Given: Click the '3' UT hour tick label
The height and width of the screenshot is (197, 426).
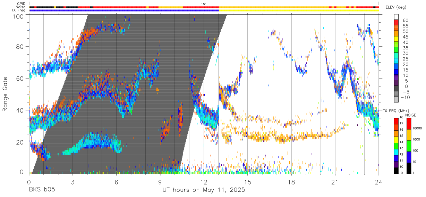Looking at the screenshot, I should click(73, 182).
